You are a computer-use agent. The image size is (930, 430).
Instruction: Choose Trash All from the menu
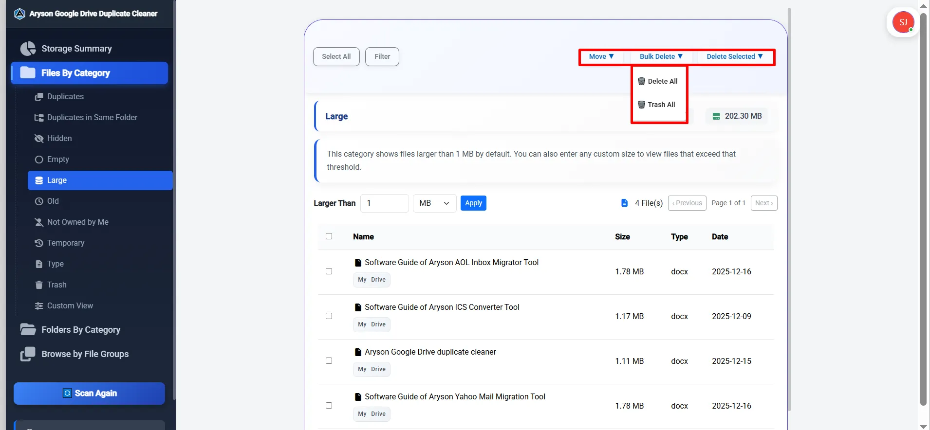click(657, 105)
